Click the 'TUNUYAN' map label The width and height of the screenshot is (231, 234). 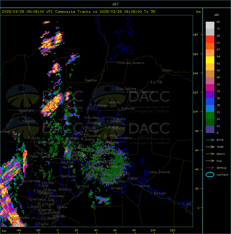pos(59,216)
